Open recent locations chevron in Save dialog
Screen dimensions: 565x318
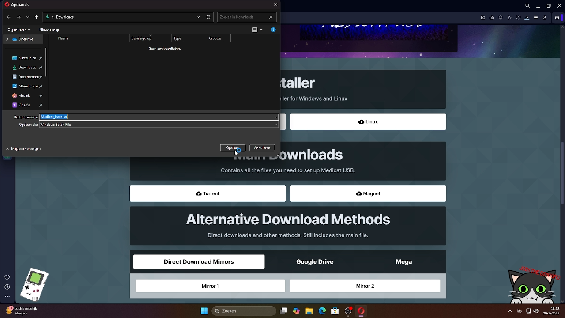[28, 17]
